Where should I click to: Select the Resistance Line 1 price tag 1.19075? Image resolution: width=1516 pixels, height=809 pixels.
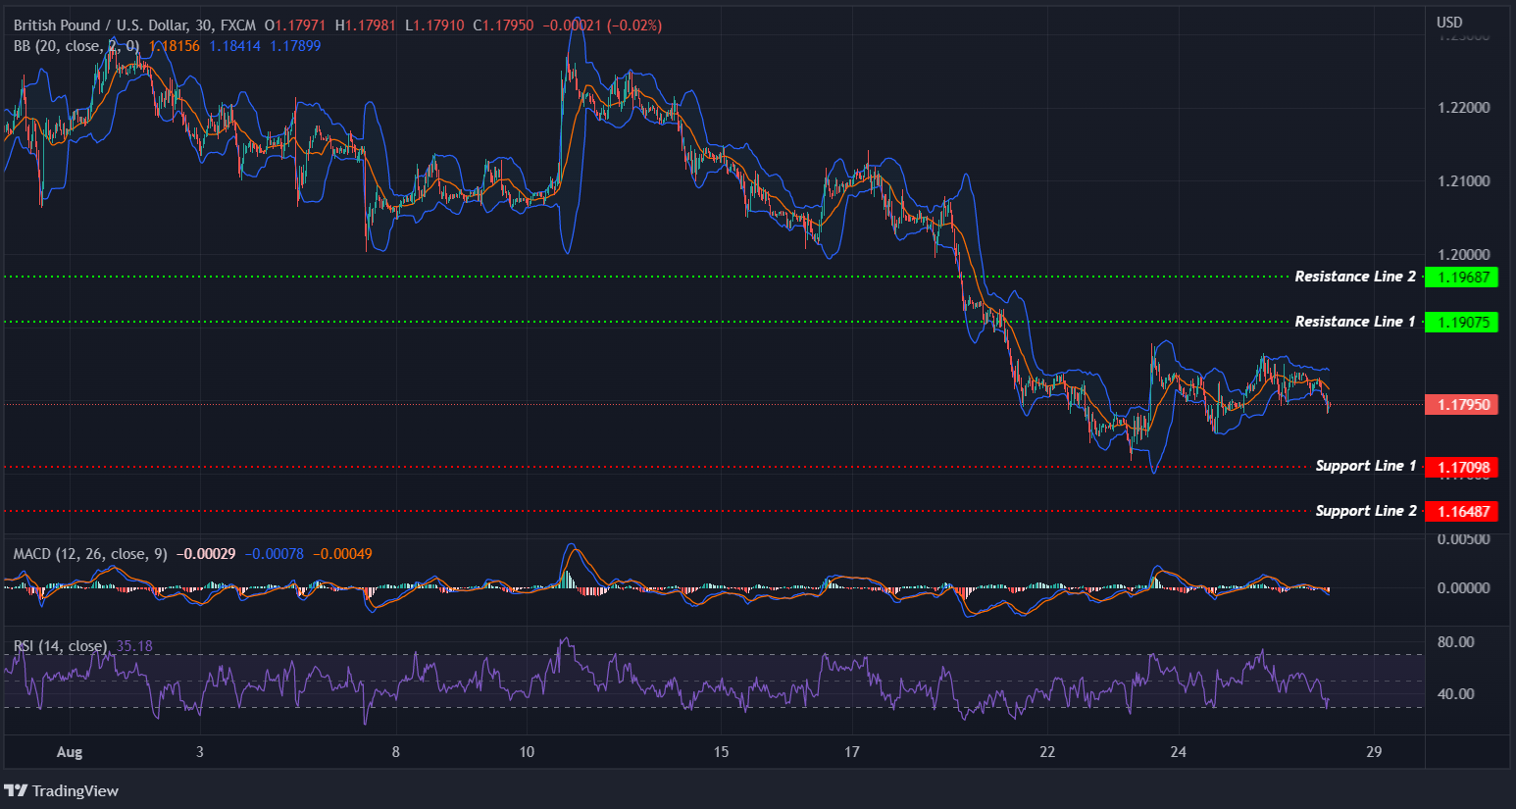1462,322
